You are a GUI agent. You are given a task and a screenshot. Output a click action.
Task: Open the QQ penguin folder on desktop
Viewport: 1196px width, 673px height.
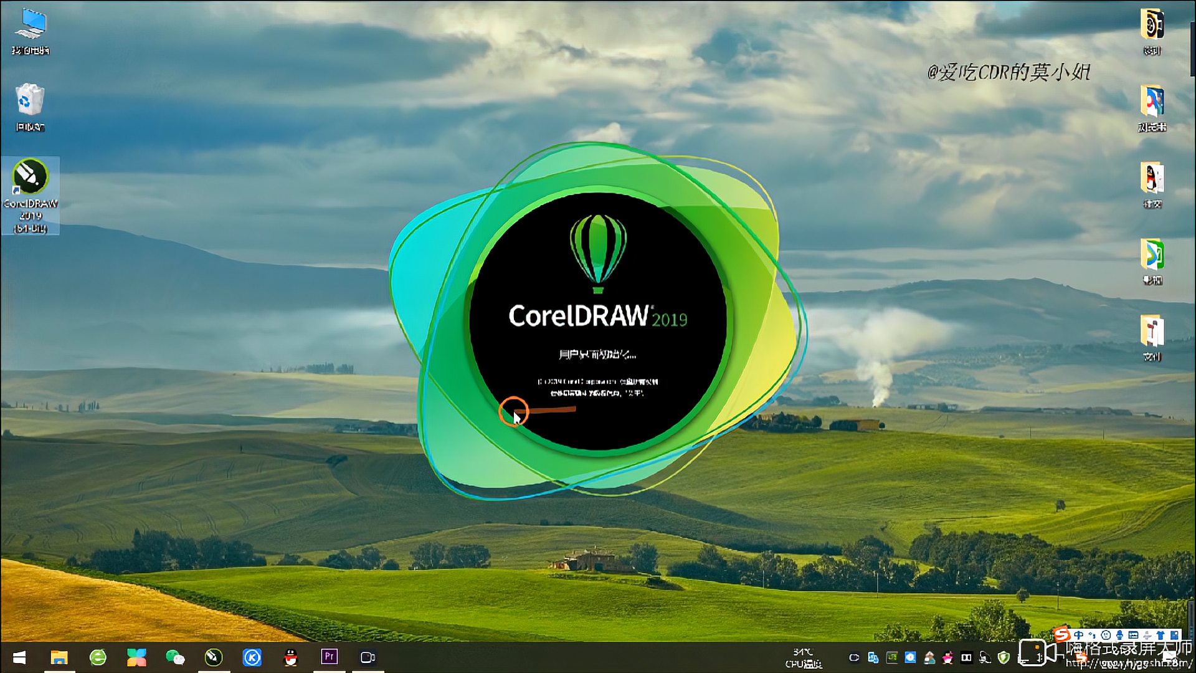[1152, 185]
